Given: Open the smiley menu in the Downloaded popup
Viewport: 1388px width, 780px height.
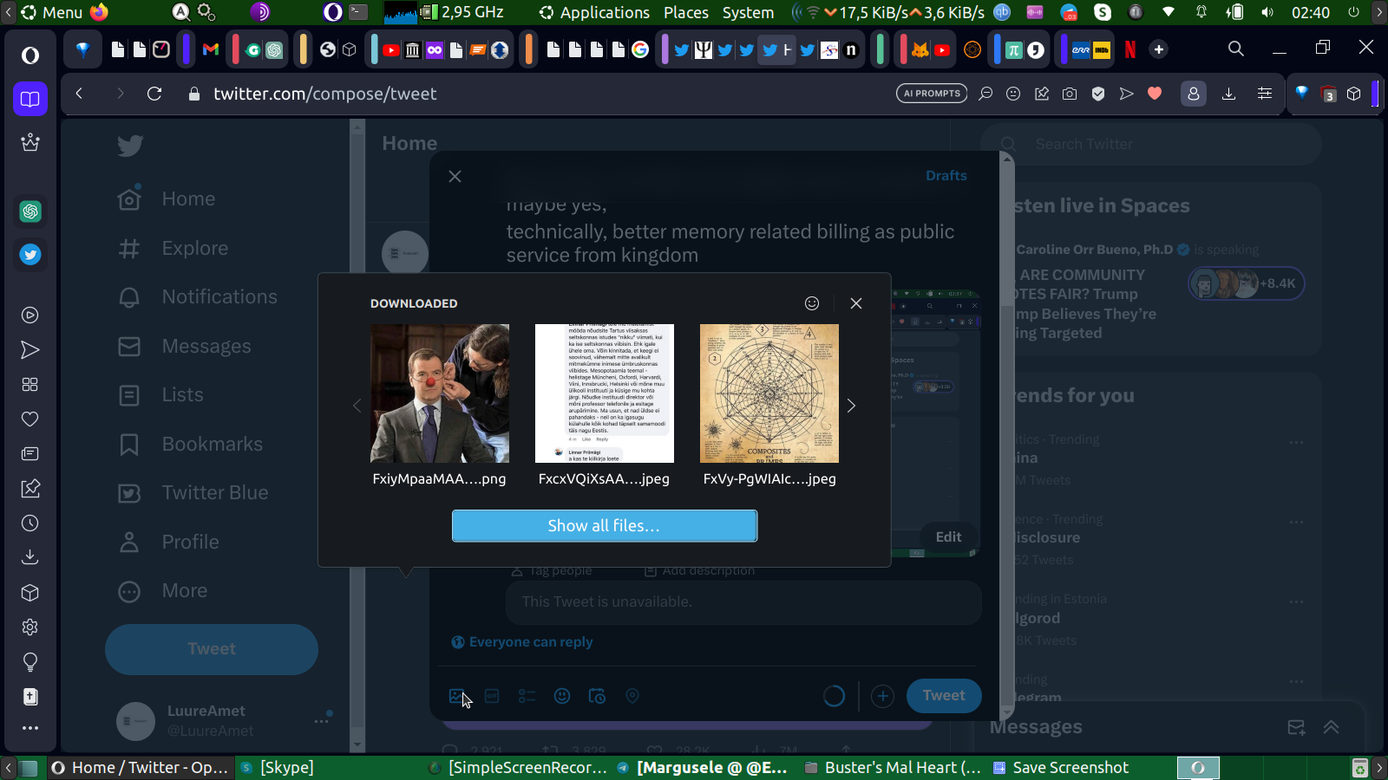Looking at the screenshot, I should pyautogui.click(x=812, y=303).
